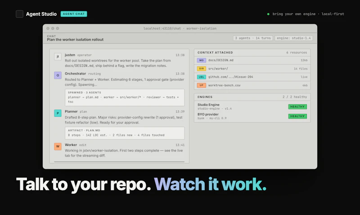Click the DIR badge for src/worker/
The width and height of the screenshot is (360, 215).
coord(201,69)
